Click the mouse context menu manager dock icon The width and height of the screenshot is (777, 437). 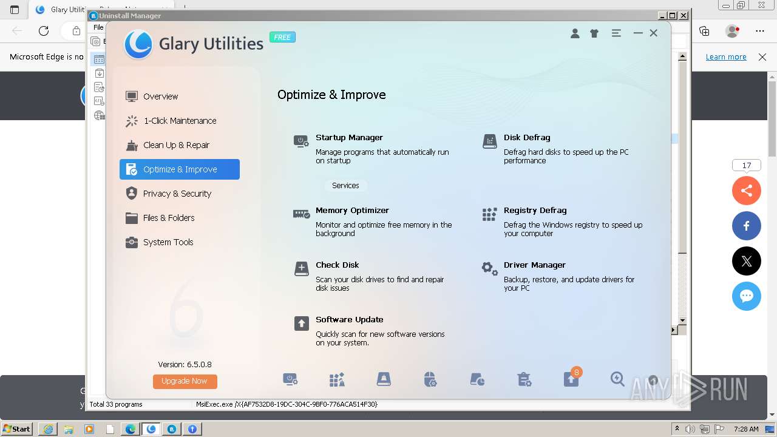430,380
